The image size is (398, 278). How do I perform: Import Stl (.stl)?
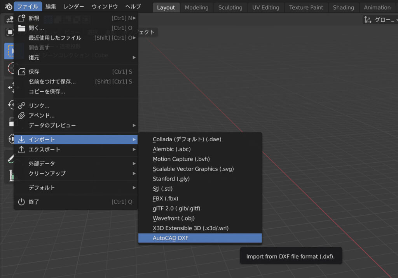200,189
